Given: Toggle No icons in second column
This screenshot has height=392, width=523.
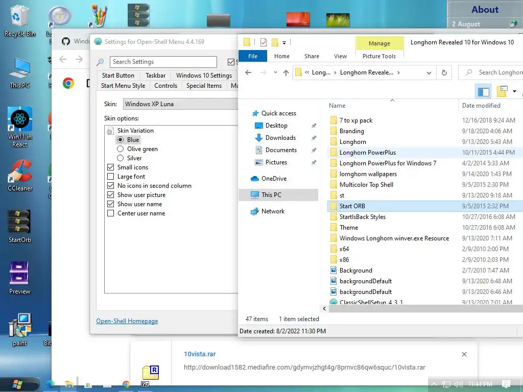Looking at the screenshot, I should [x=111, y=186].
